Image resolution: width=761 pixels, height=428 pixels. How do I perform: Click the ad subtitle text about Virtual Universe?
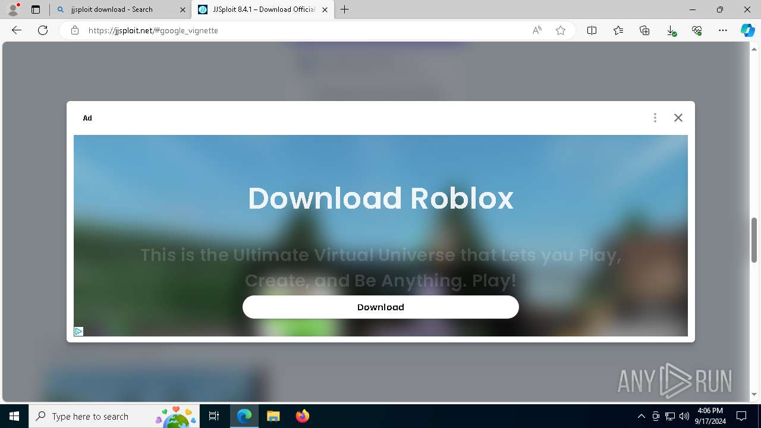[380, 267]
